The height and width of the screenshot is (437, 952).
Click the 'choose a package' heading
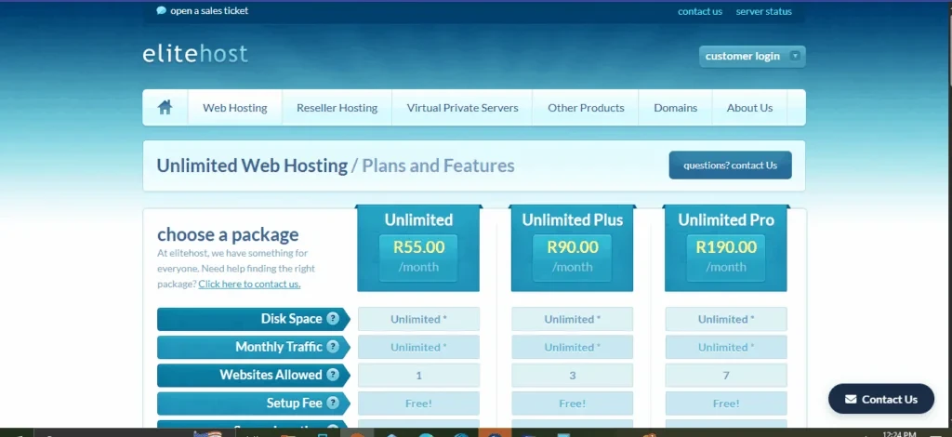pyautogui.click(x=228, y=235)
